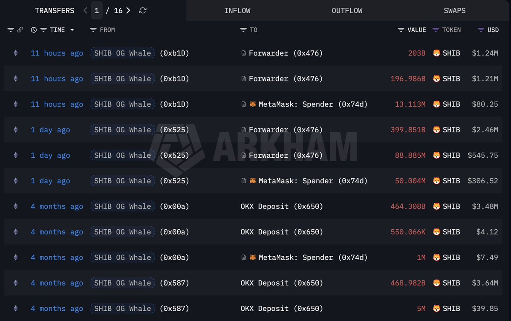
Task: Open the first '1 day ago' transaction link
Action: [50, 130]
